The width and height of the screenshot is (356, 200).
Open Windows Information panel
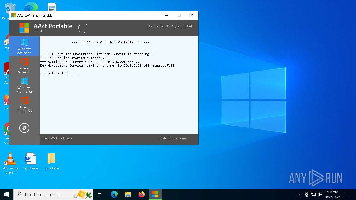click(x=24, y=85)
